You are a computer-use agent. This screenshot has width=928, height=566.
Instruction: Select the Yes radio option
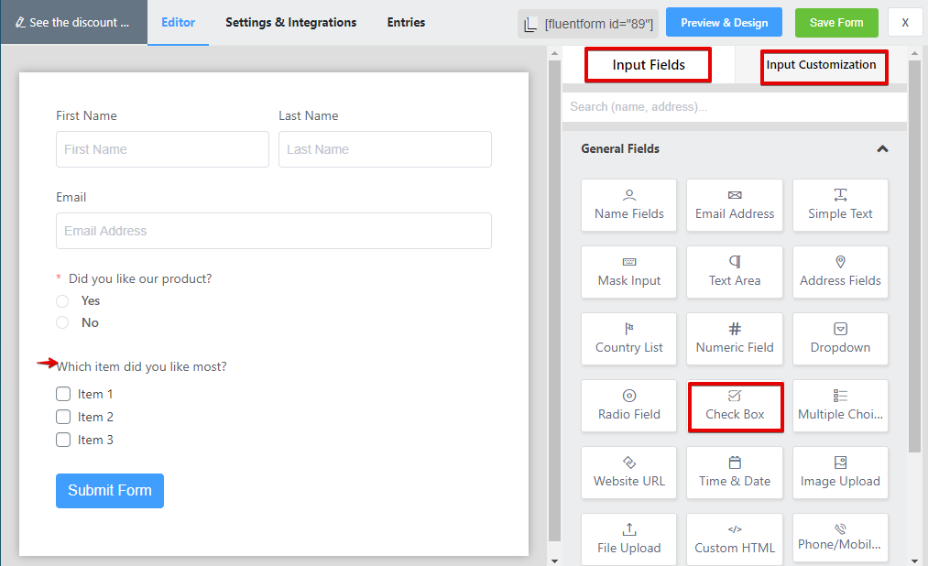coord(62,301)
